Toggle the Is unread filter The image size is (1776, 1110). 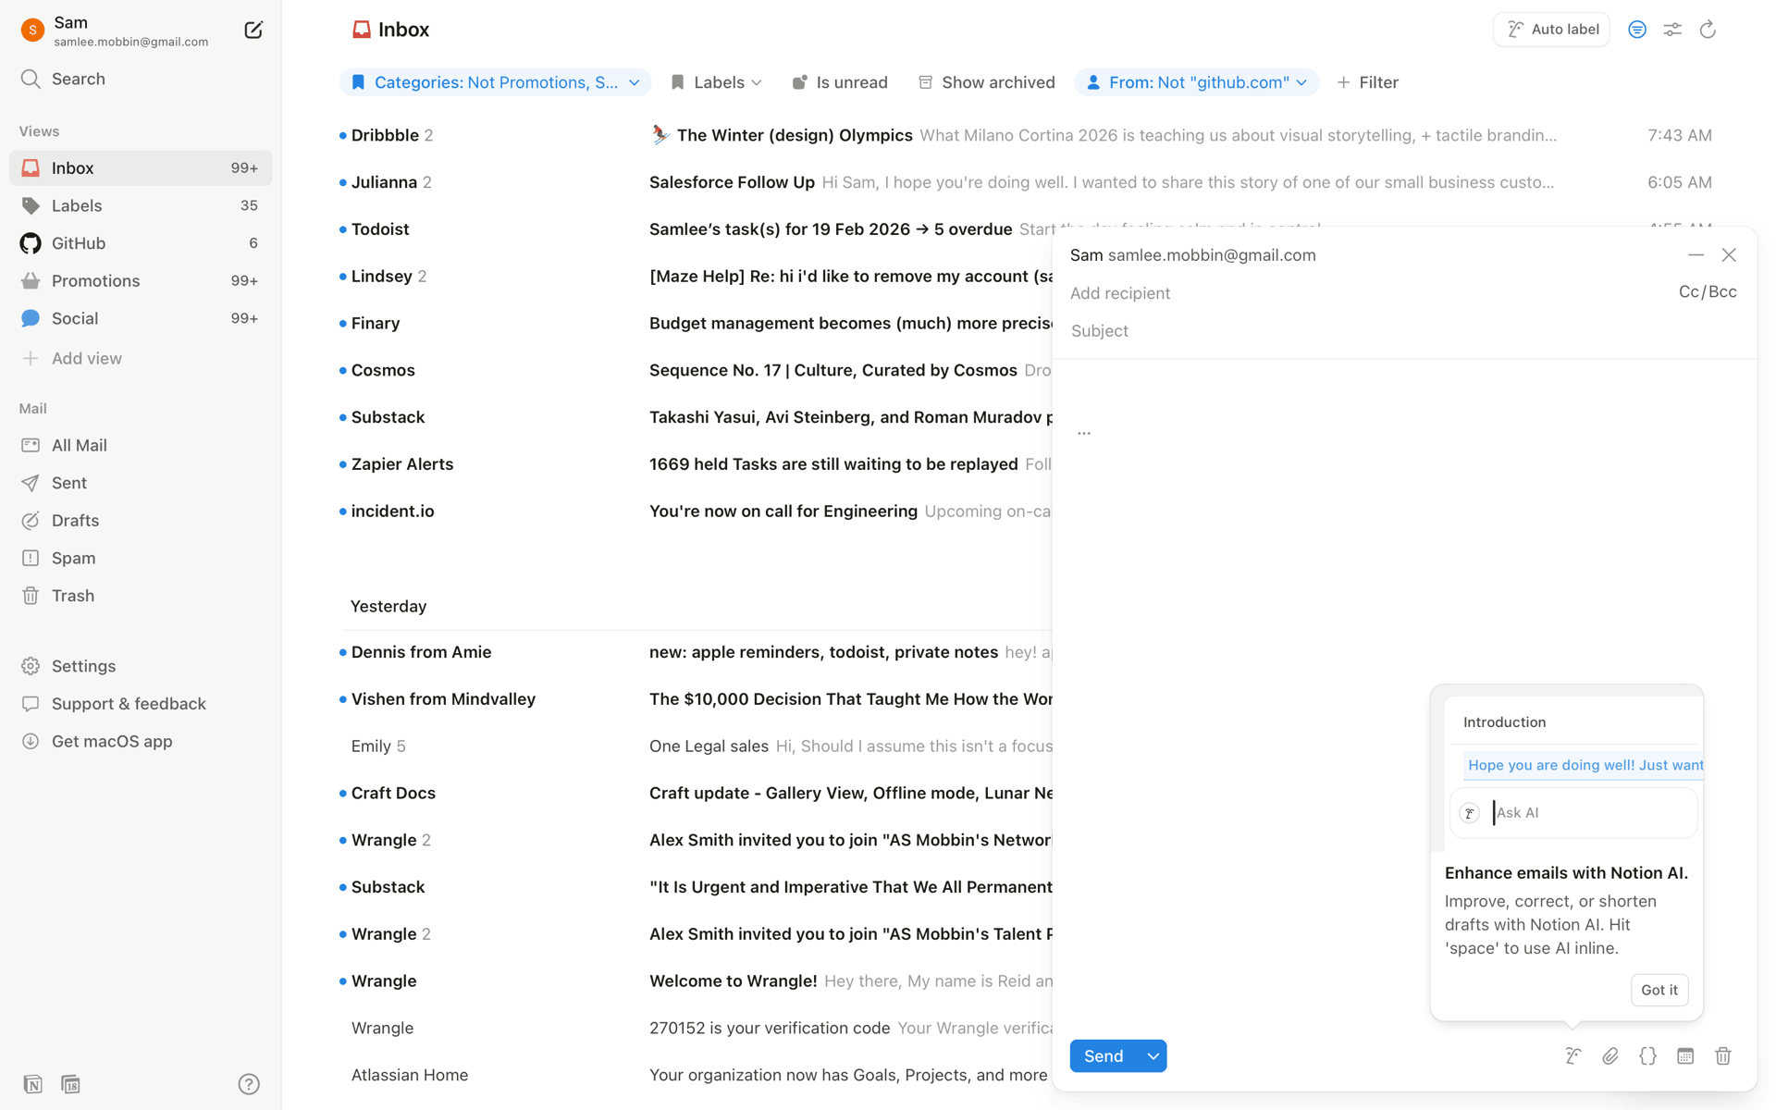click(x=840, y=82)
